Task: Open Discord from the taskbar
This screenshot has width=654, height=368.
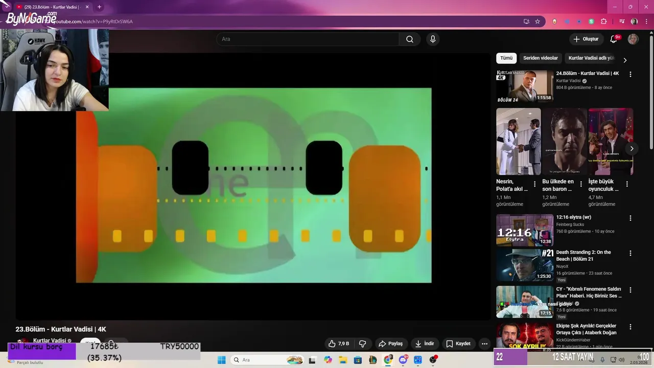Action: click(x=403, y=360)
